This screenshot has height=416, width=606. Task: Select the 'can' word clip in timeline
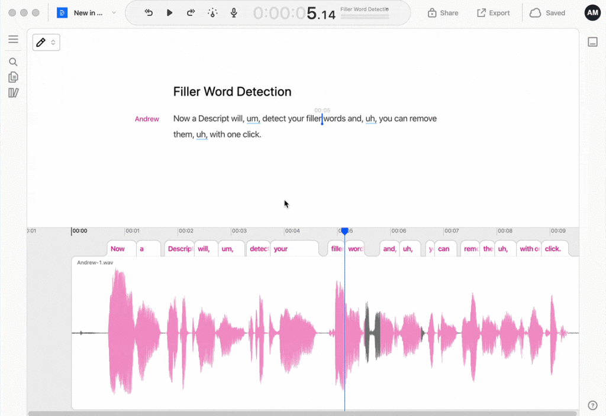[x=446, y=249]
